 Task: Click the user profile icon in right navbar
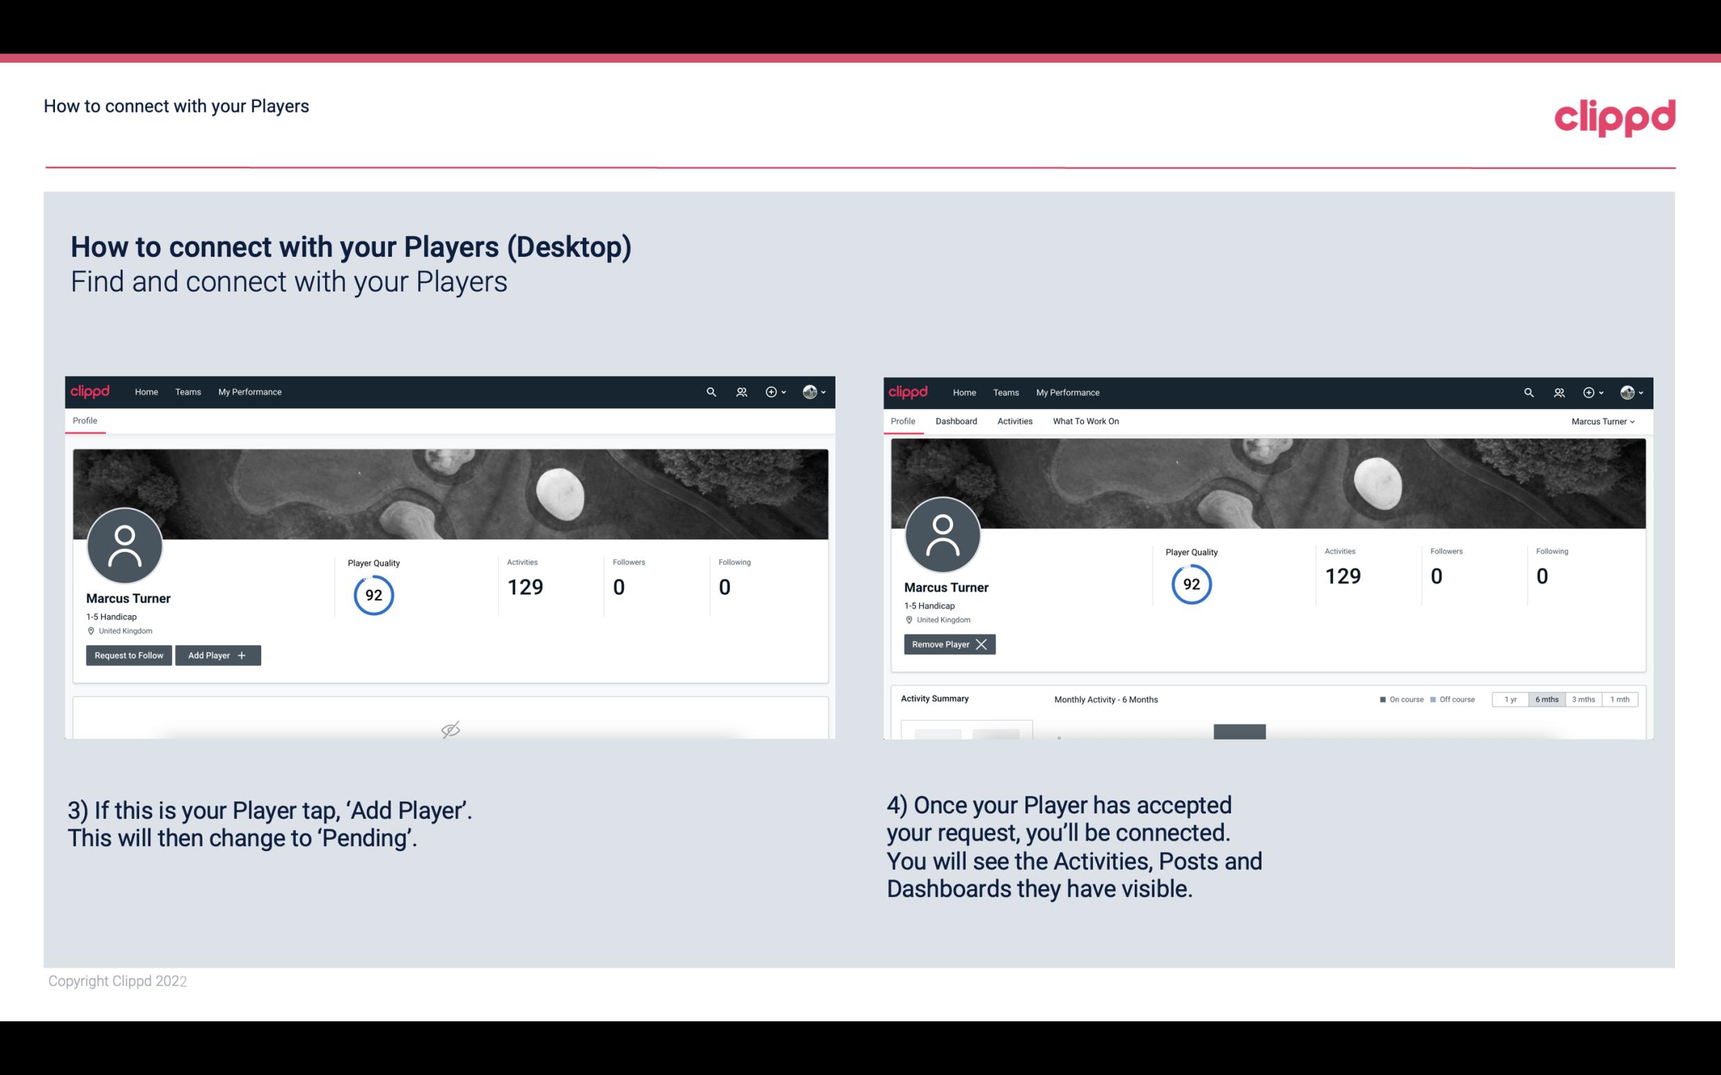point(1627,391)
